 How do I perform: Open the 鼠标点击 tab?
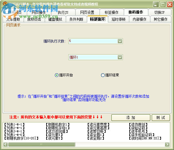point(34,19)
